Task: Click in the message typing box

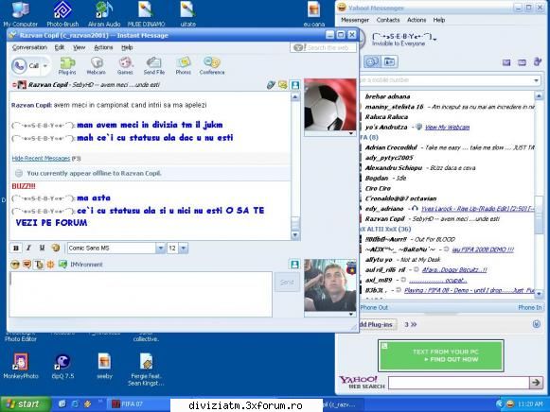Action: pyautogui.click(x=141, y=295)
